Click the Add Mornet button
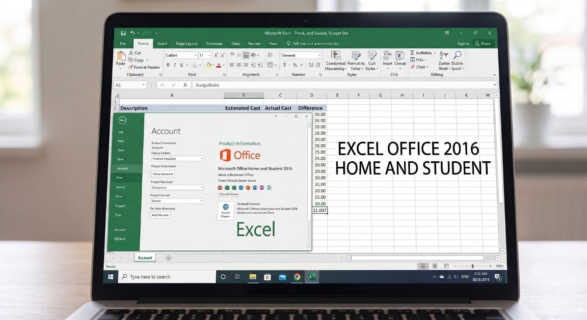This screenshot has width=587, height=320. tap(160, 215)
